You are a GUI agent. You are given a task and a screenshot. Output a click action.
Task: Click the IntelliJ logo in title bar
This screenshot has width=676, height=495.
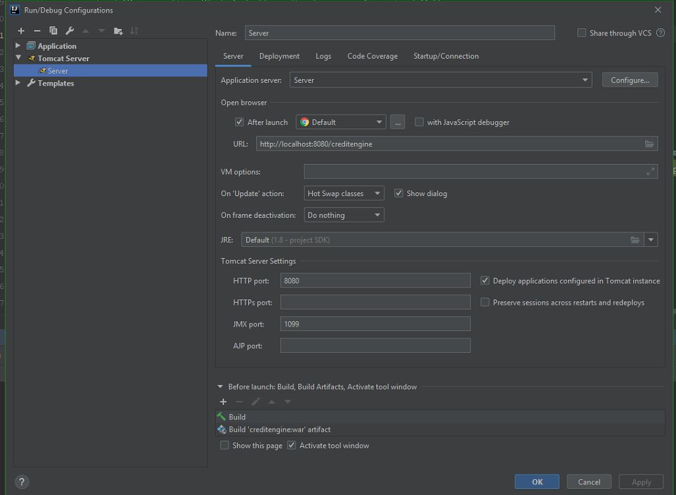point(14,10)
